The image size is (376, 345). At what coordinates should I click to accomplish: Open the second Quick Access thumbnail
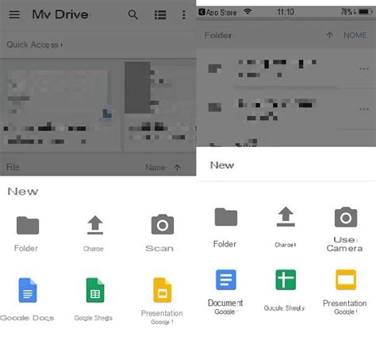point(160,105)
